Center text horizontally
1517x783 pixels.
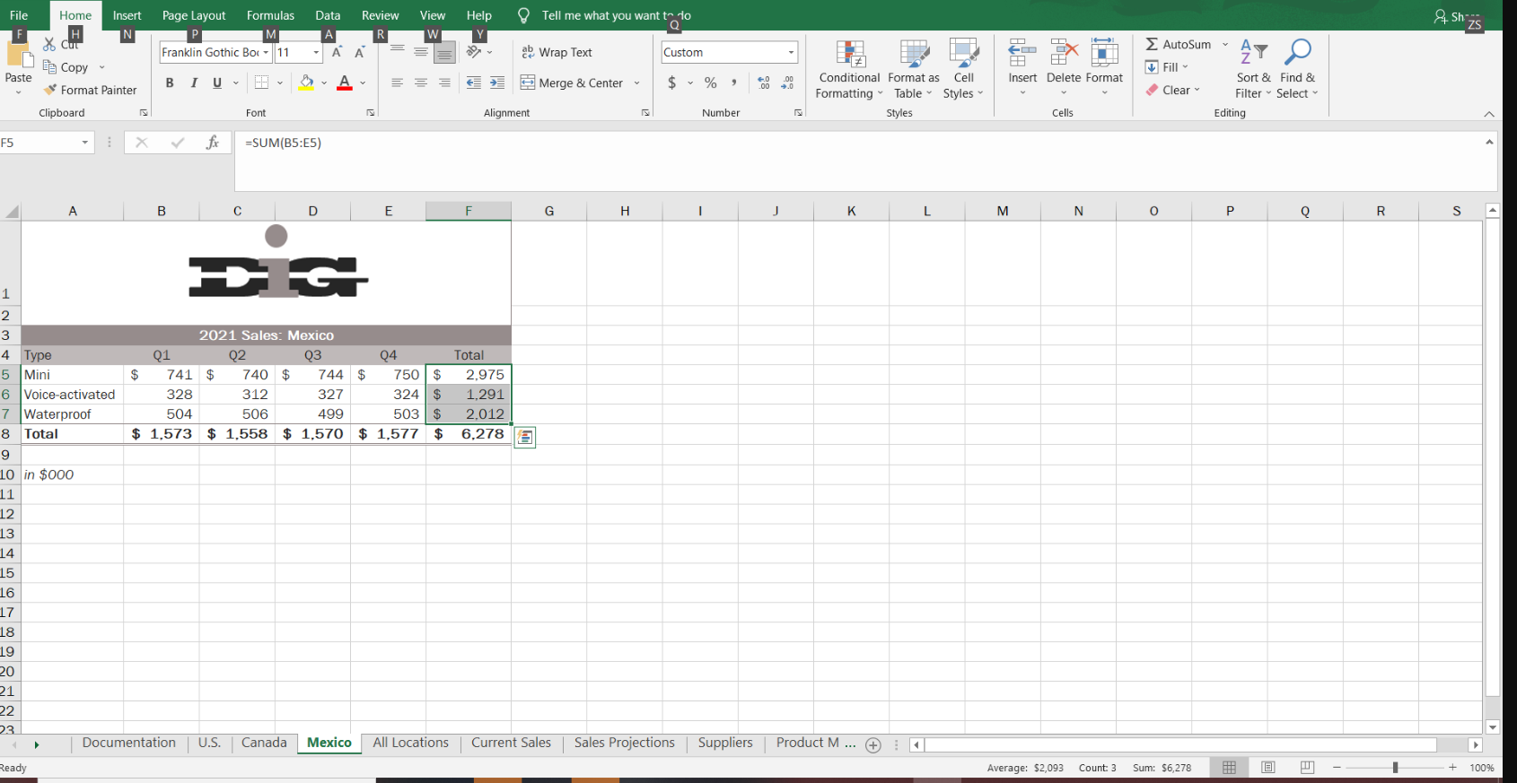pyautogui.click(x=420, y=83)
